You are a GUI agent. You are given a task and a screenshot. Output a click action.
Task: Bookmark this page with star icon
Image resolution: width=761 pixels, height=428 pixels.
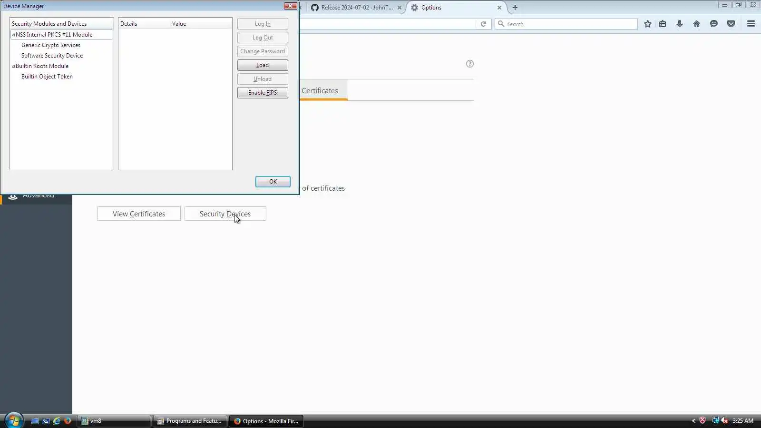[x=647, y=24]
